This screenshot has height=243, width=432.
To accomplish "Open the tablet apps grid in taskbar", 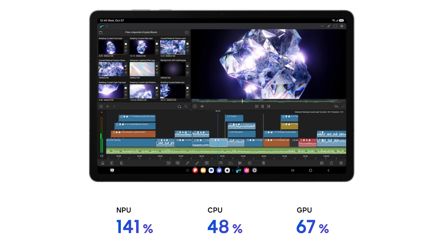I will point(187,170).
